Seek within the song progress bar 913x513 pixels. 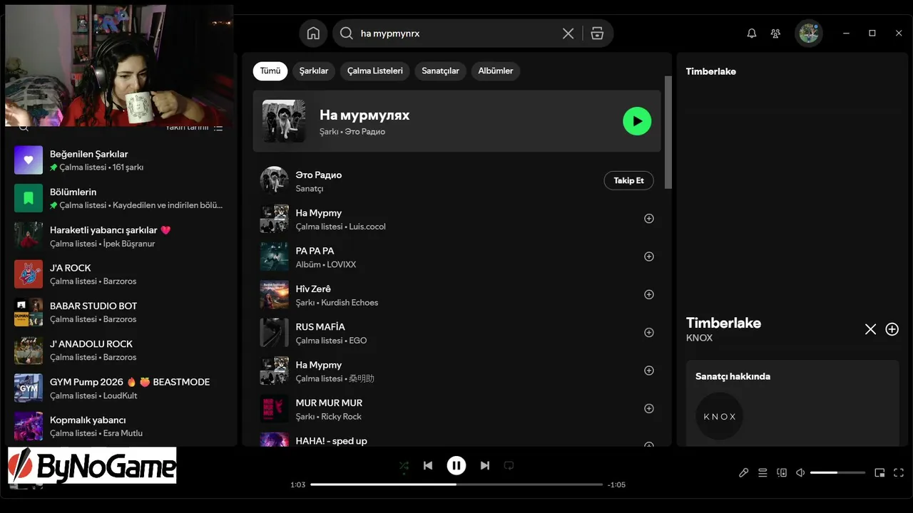point(456,484)
